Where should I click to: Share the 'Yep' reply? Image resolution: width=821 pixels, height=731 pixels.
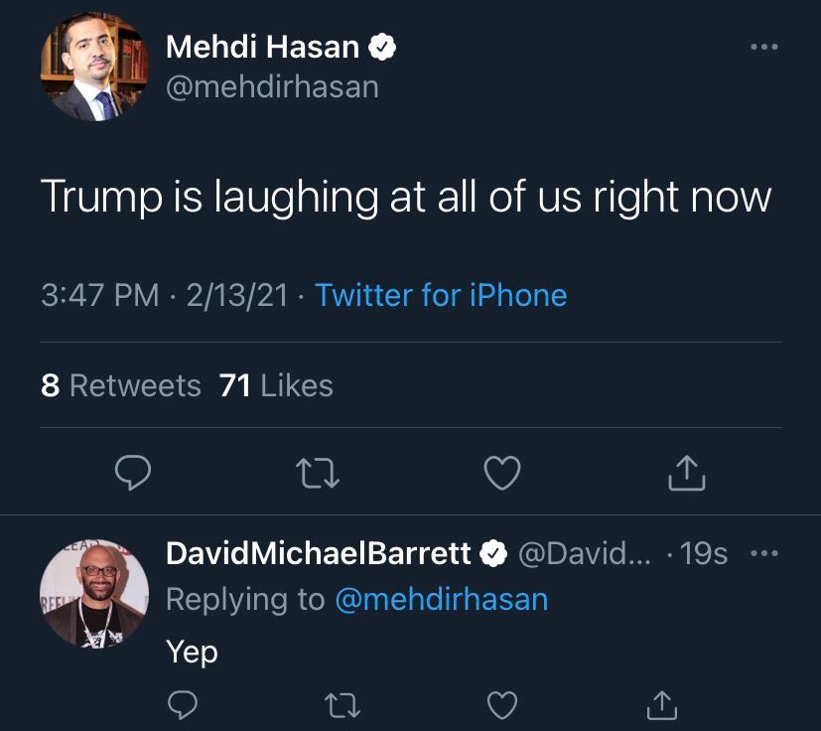pos(660,705)
